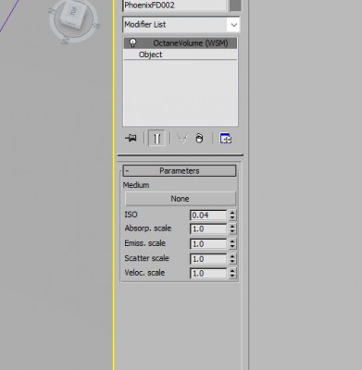Increase Veloc. scale spinner
The width and height of the screenshot is (362, 370).
pyautogui.click(x=232, y=270)
